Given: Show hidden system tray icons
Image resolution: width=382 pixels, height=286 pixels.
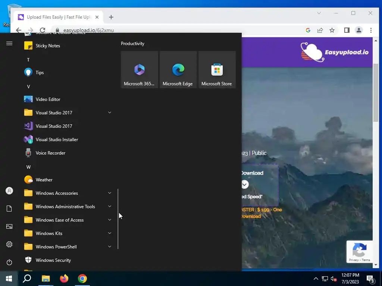Looking at the screenshot, I should (x=316, y=279).
